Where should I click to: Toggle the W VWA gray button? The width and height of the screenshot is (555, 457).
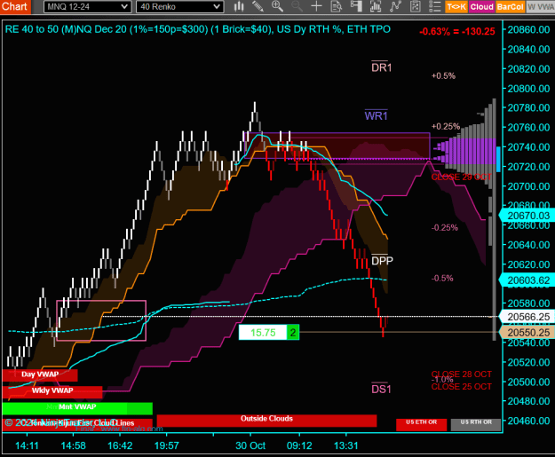540,7
